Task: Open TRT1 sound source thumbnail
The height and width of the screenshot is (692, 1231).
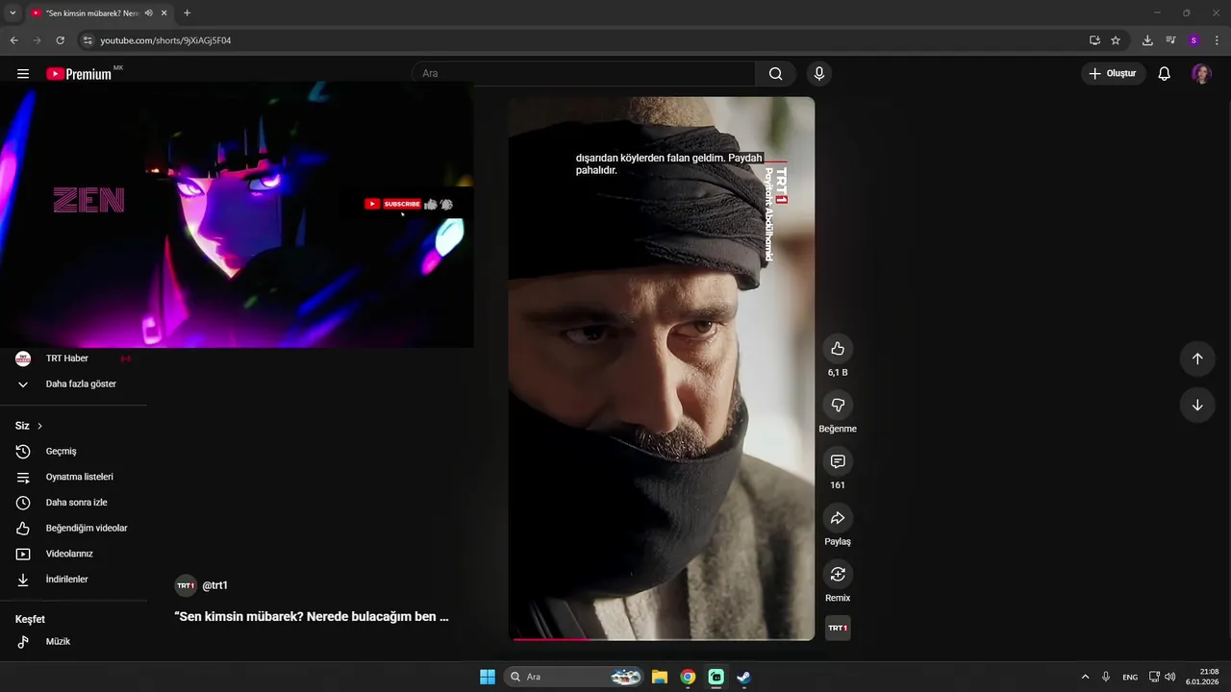Action: [838, 628]
